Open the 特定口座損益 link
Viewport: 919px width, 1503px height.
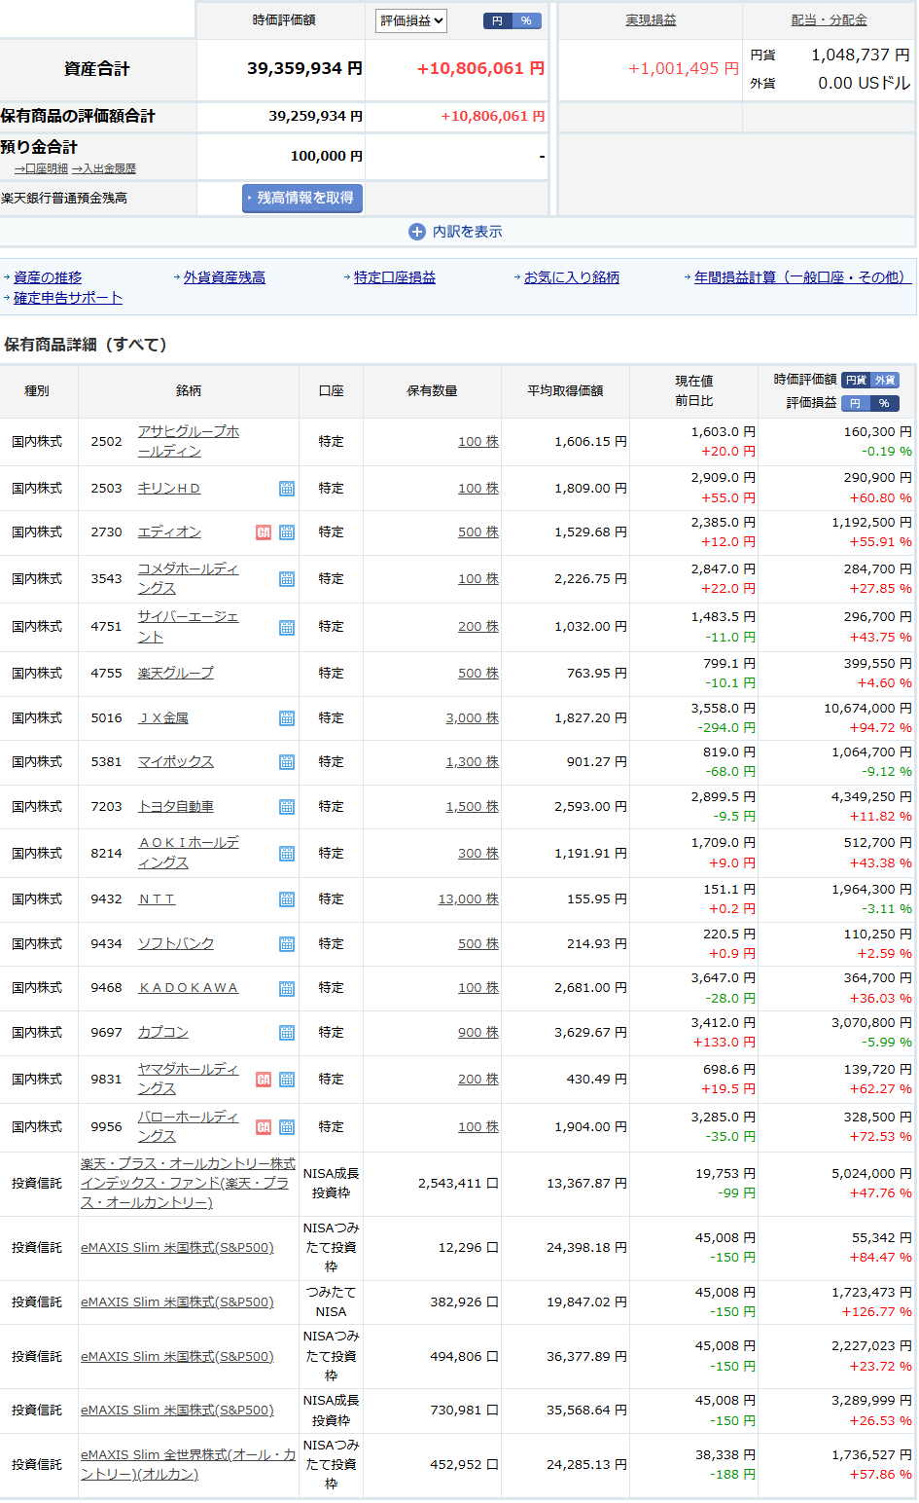[x=395, y=277]
